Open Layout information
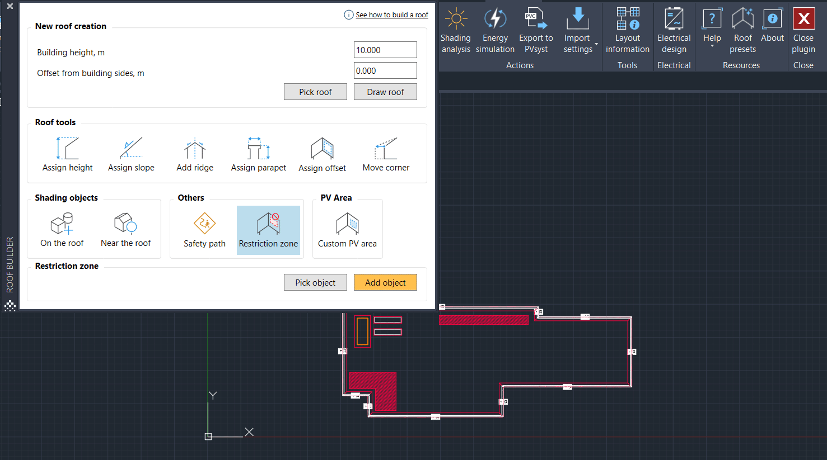827x460 pixels. 628,31
